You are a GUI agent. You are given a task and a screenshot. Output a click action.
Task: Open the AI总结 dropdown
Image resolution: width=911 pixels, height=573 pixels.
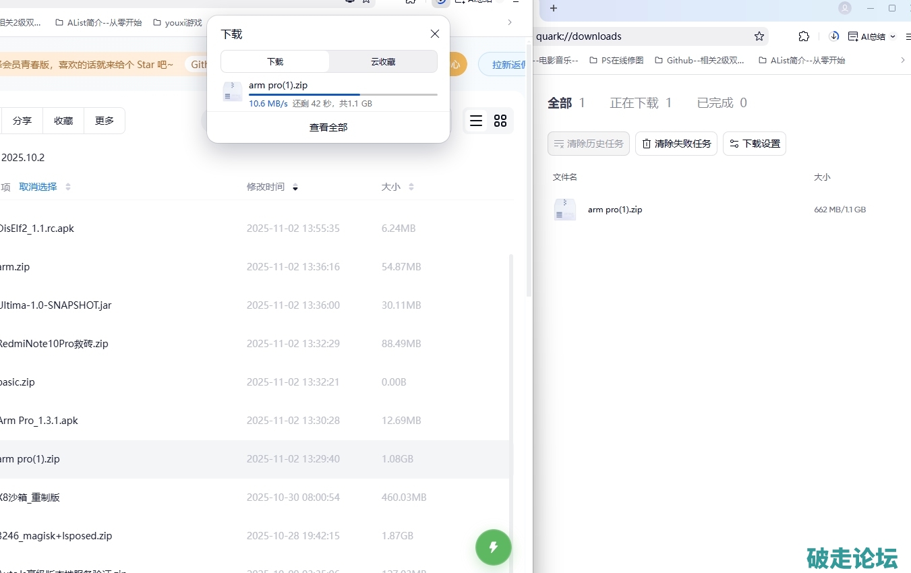[873, 36]
